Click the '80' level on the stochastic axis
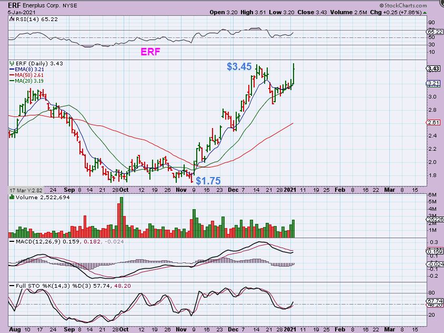 pos(431,293)
